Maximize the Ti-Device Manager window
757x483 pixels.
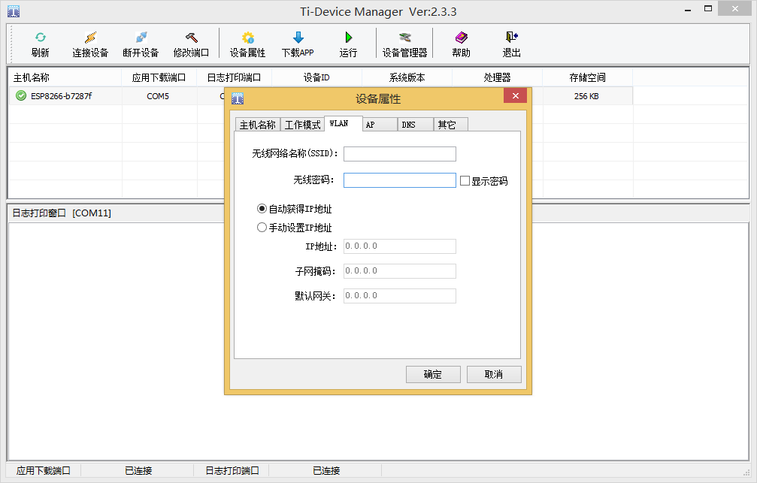coord(707,9)
